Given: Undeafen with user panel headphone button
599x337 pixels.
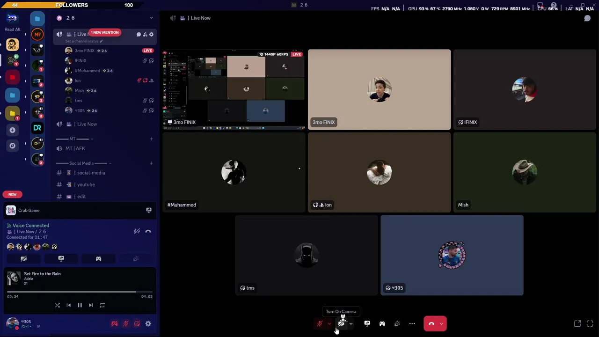Looking at the screenshot, I should coord(137,323).
